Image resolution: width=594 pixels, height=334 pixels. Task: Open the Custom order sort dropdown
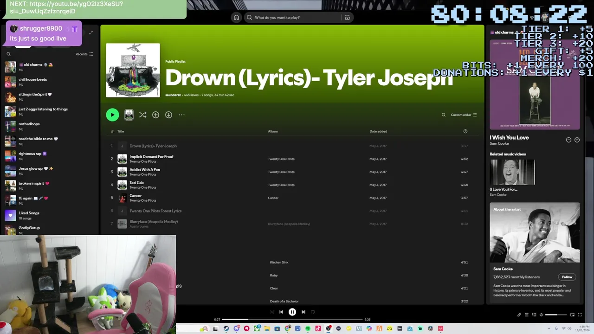pos(464,115)
